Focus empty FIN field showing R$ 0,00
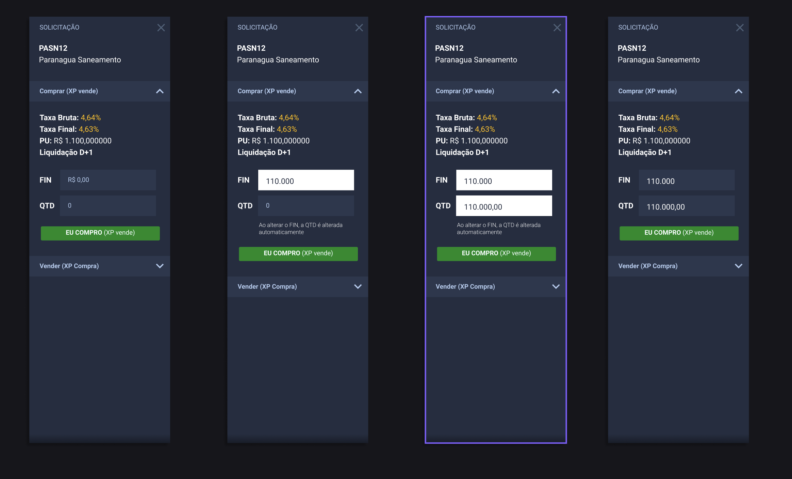792x479 pixels. tap(108, 180)
